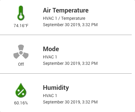Open the Humidity heading
The image size is (135, 112).
[x=56, y=88]
